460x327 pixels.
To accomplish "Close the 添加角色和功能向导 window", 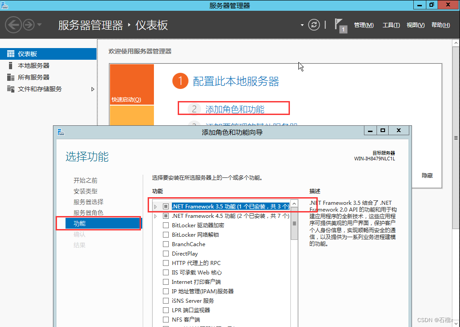I will [x=399, y=130].
